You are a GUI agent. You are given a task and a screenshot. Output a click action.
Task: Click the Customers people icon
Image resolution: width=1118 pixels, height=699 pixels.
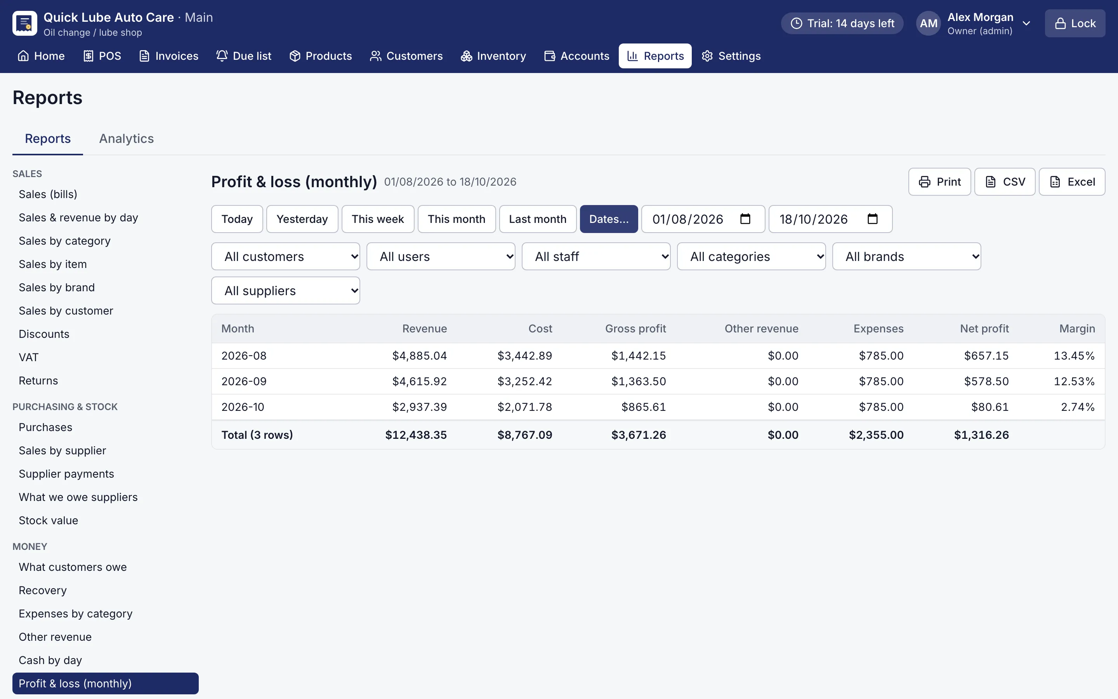tap(376, 56)
